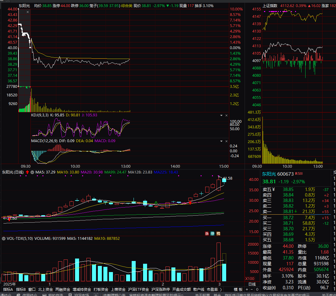Click the 41.58 high price marker
The image size is (336, 296).
tap(228, 178)
